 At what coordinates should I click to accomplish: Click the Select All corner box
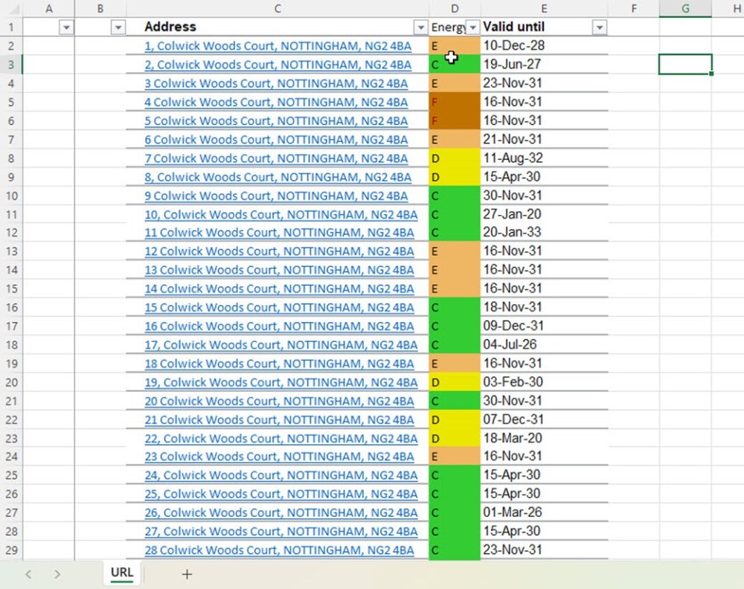tap(10, 8)
